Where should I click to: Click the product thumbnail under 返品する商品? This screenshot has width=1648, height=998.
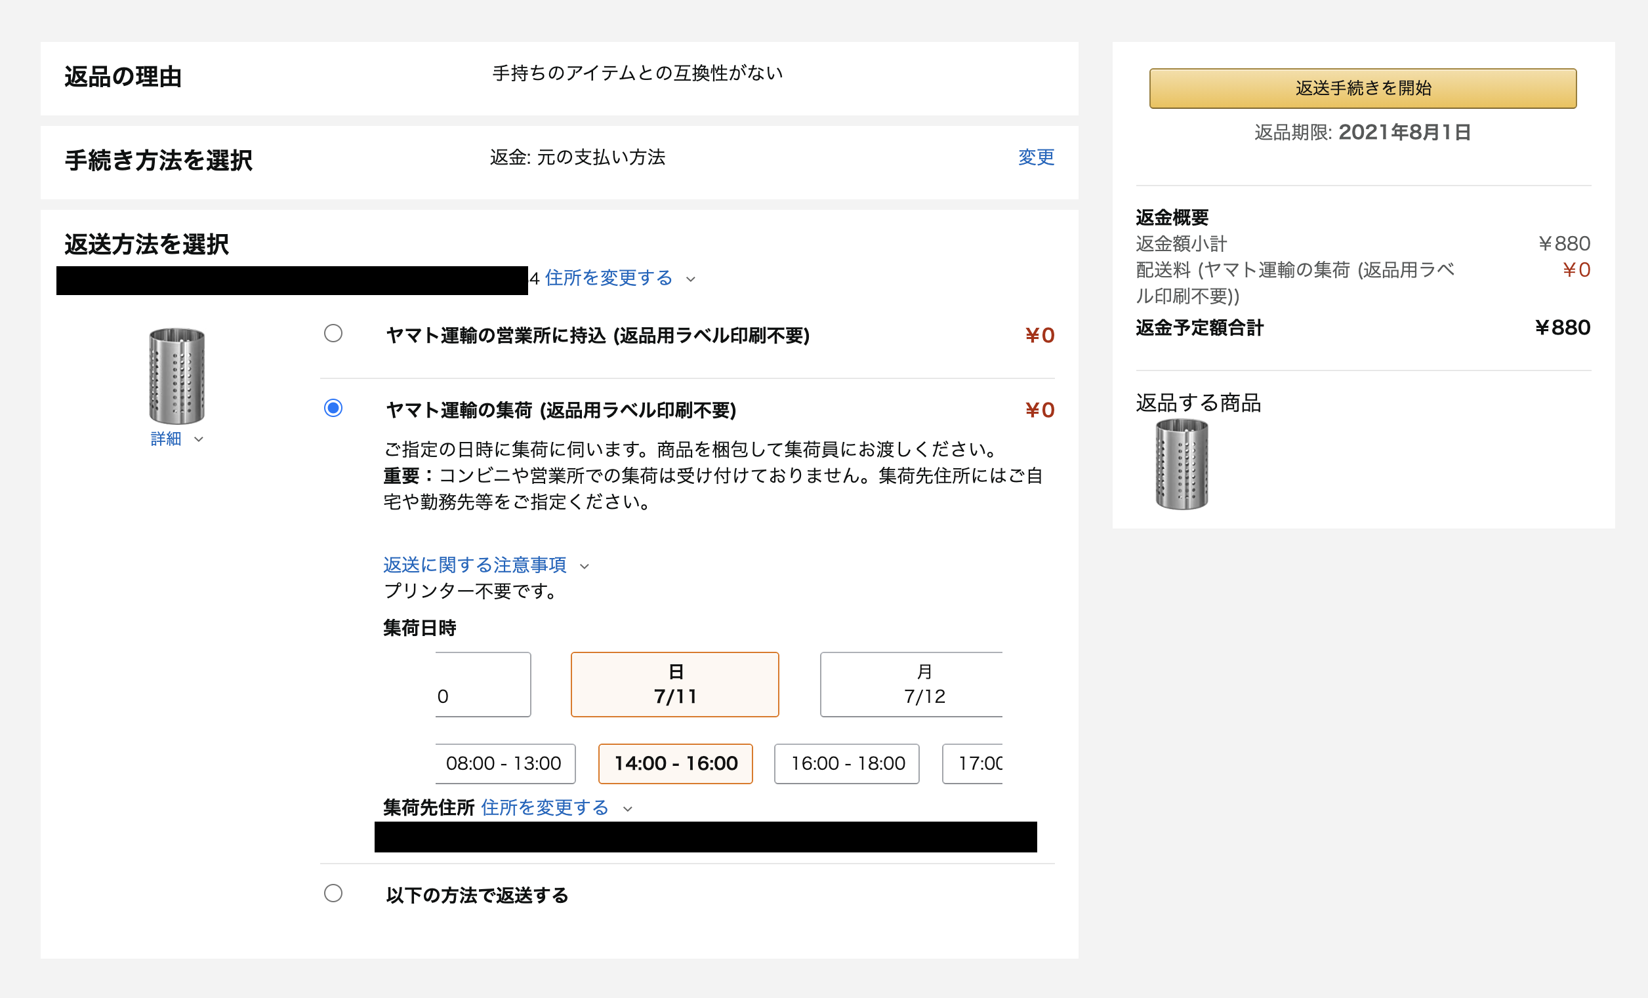click(1182, 464)
